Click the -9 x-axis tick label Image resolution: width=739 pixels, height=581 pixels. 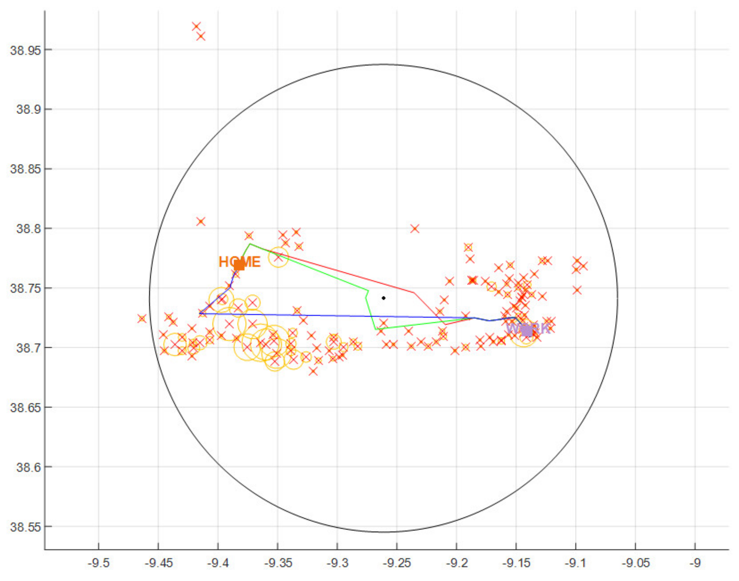tap(695, 563)
